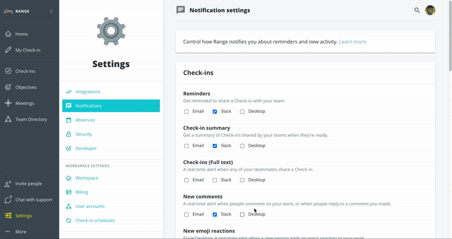Viewport: 452px width, 239px height.
Task: Click the search magnifier icon
Action: coord(417,10)
